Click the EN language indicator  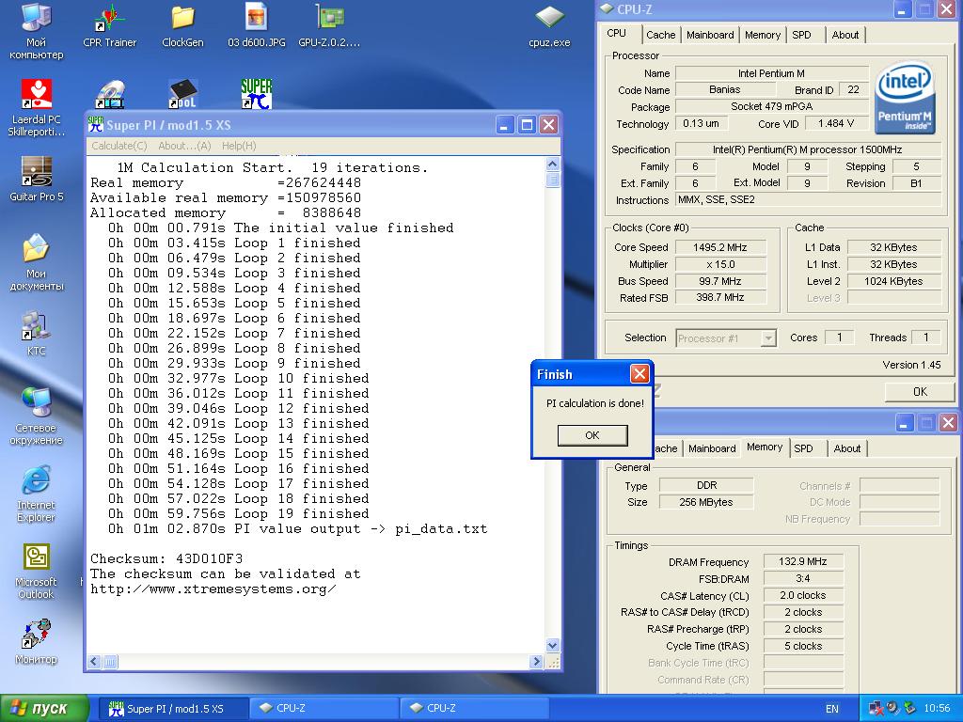click(x=832, y=709)
